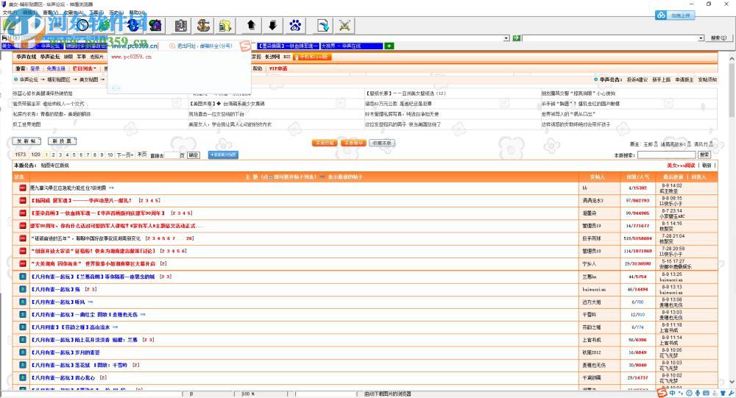Click the down arrow toolbar icon

point(272,26)
